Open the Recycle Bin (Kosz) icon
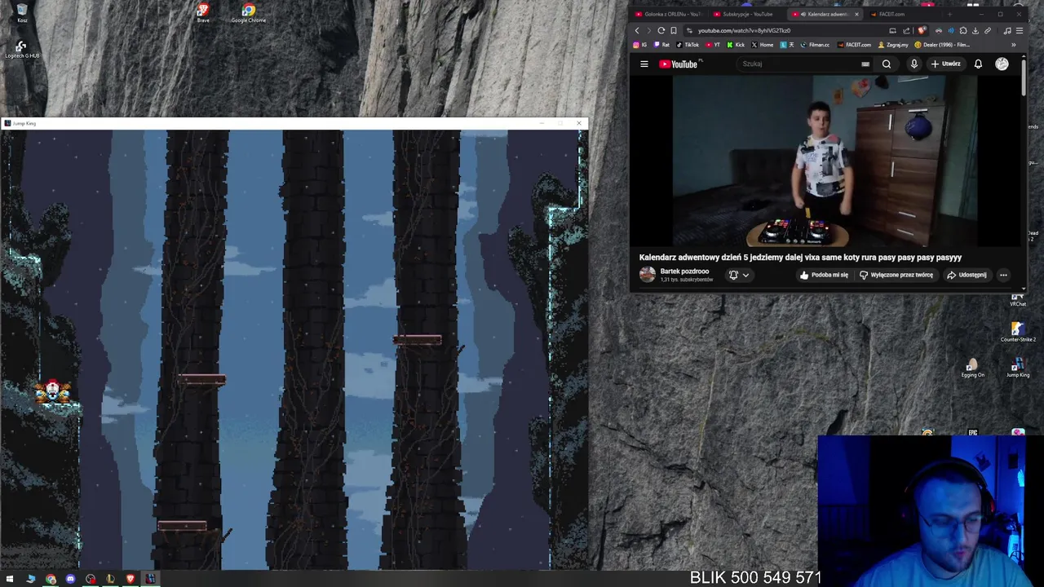This screenshot has width=1044, height=587. 22,12
